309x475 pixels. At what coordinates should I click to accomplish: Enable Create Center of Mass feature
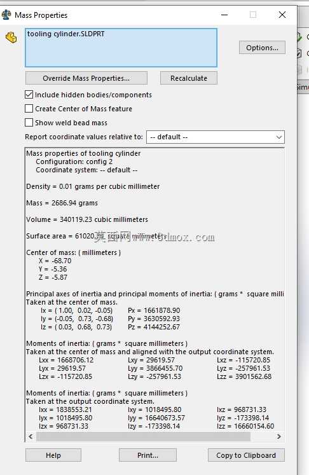(x=29, y=109)
